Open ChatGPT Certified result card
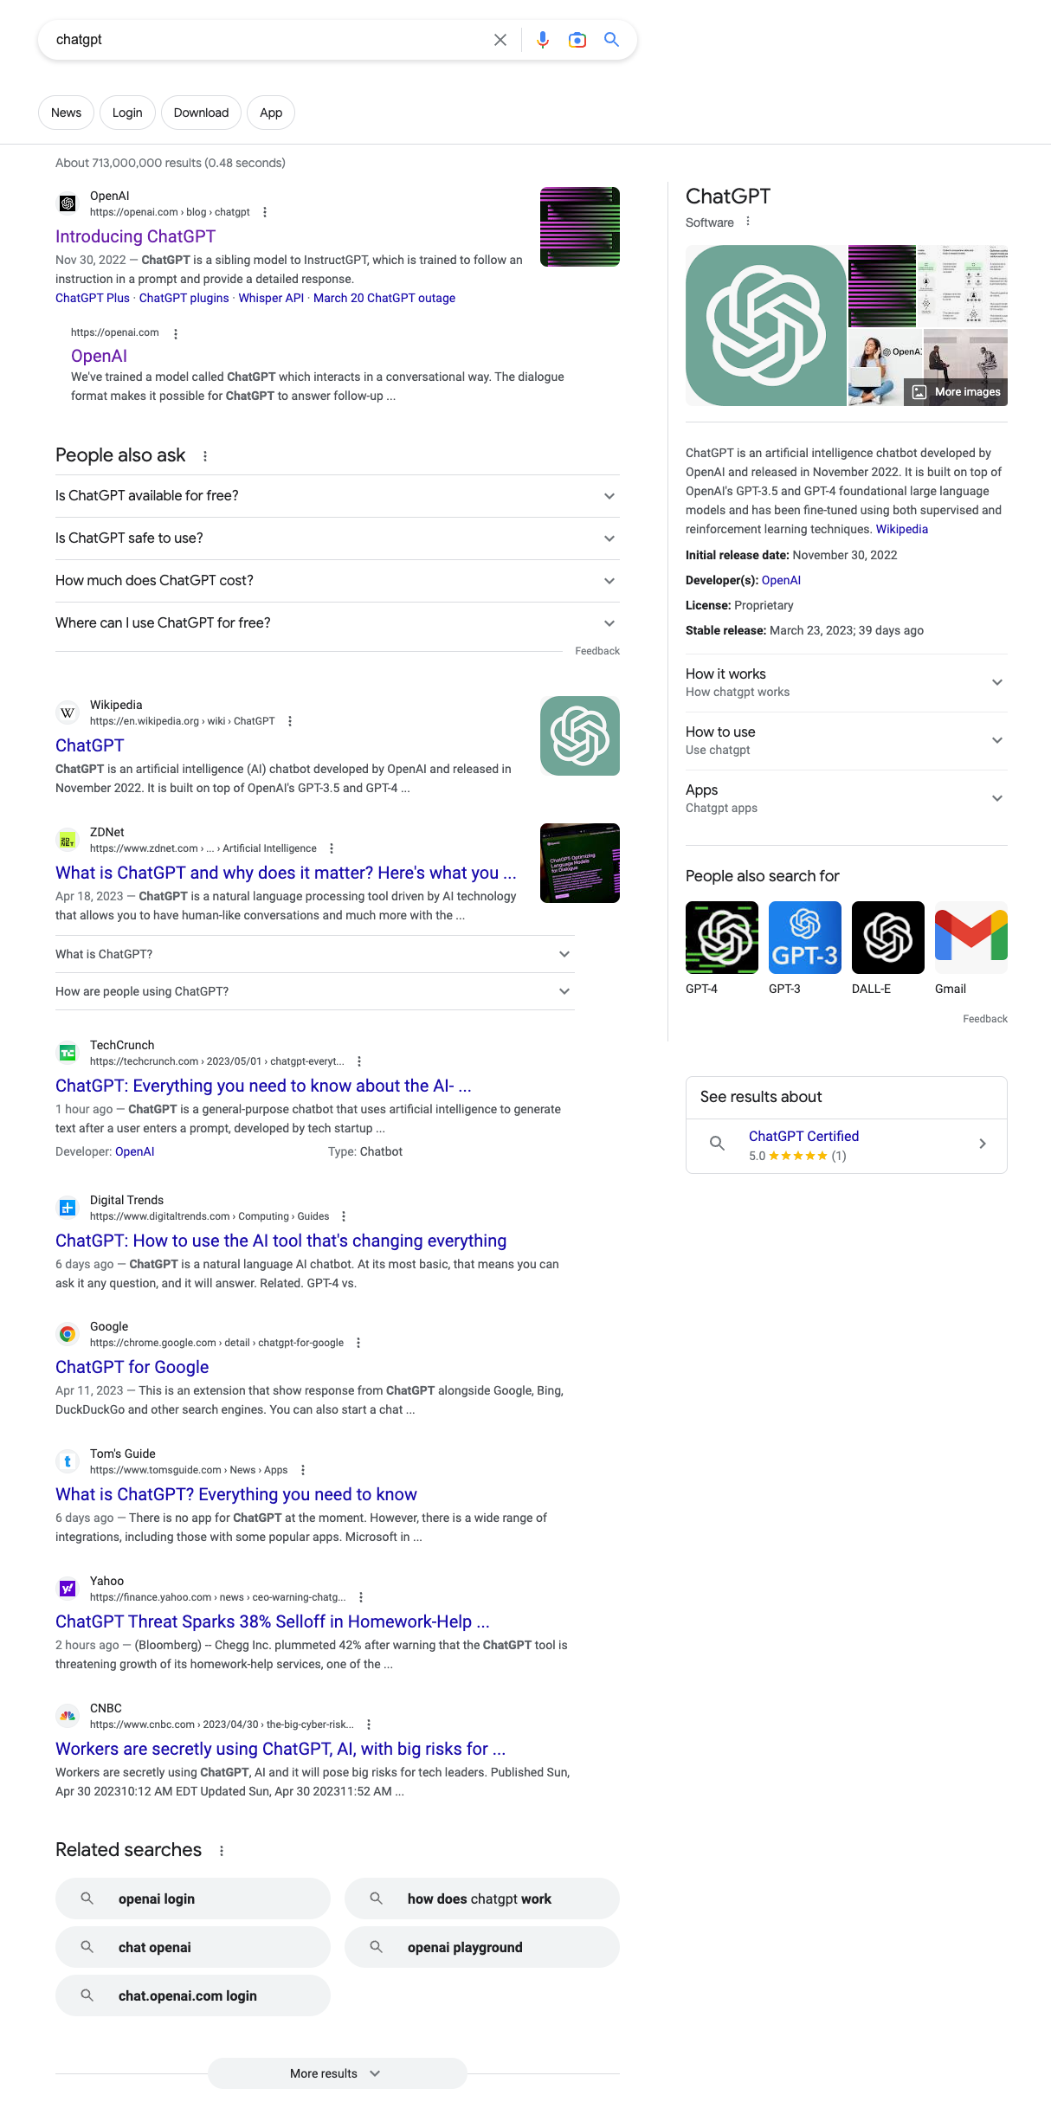Image resolution: width=1051 pixels, height=2121 pixels. tap(847, 1144)
